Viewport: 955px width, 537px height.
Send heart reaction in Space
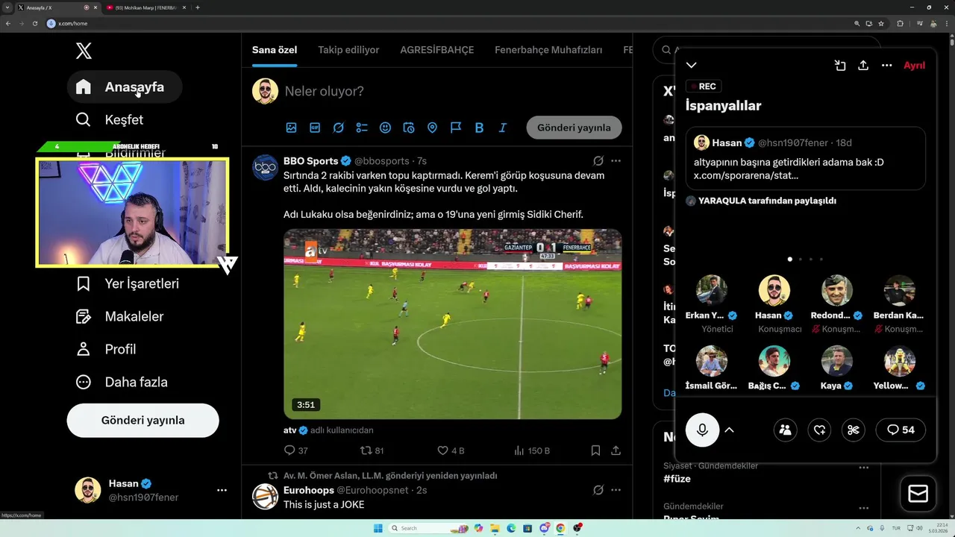(819, 430)
